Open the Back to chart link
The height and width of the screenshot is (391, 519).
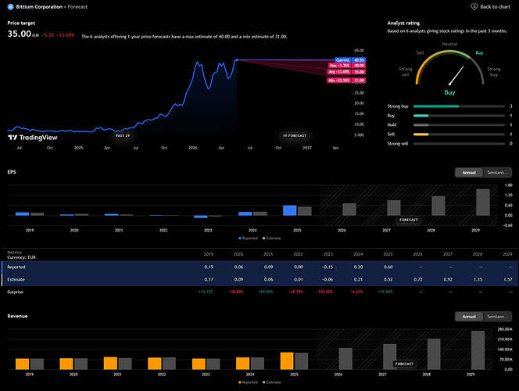tap(491, 6)
